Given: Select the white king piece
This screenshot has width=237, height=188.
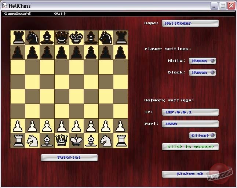Looking at the screenshot, I should pyautogui.click(x=76, y=140).
